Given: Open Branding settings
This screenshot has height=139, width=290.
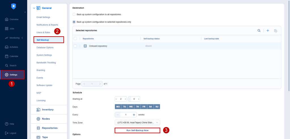Looking at the screenshot, I should click(41, 70).
